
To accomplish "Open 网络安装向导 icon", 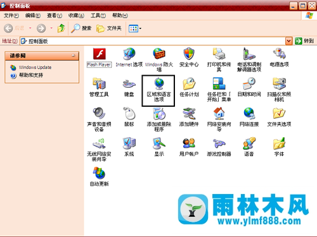I will [x=219, y=119].
